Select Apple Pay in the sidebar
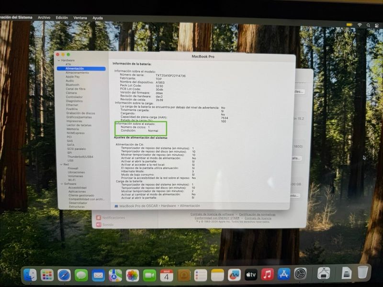The width and height of the screenshot is (383, 287). click(x=73, y=77)
